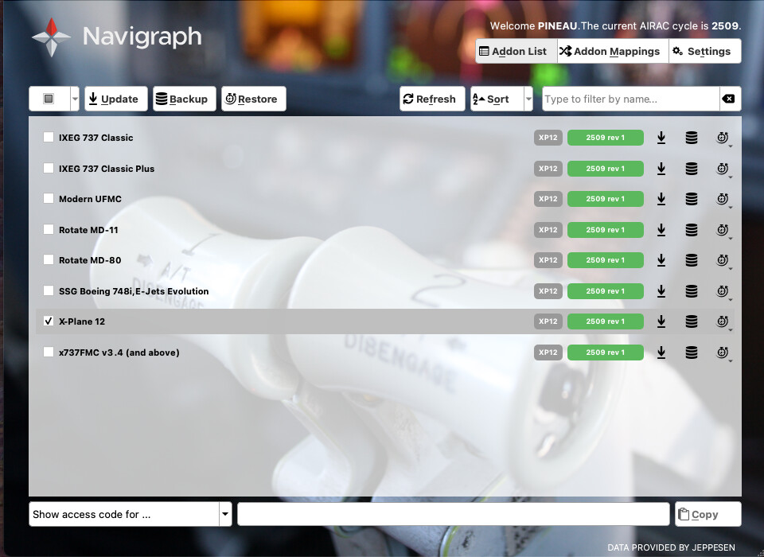This screenshot has width=764, height=557.
Task: Open the Sort options dropdown arrow
Action: coord(528,99)
